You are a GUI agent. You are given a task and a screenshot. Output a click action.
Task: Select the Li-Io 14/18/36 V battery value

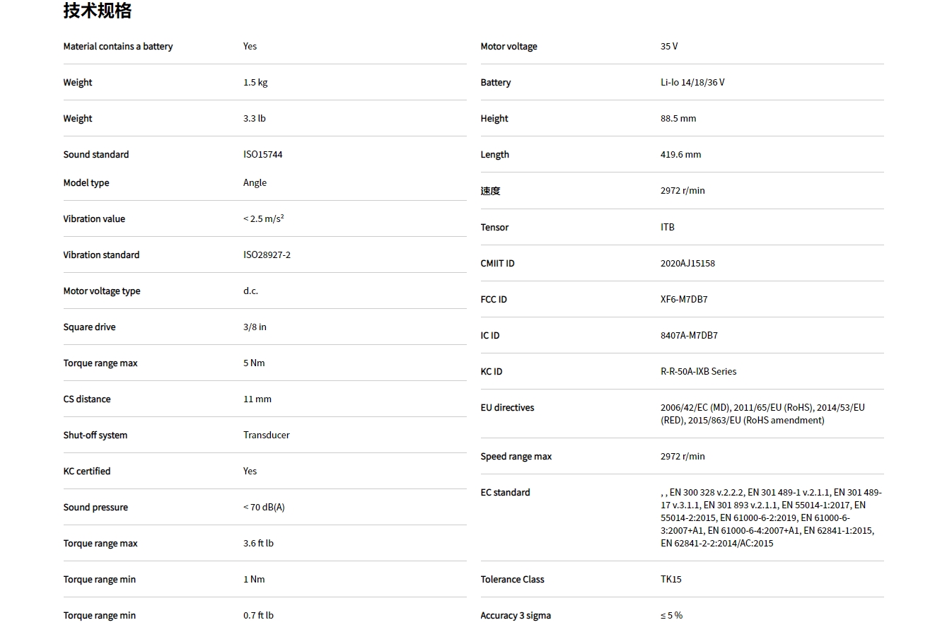click(x=692, y=83)
